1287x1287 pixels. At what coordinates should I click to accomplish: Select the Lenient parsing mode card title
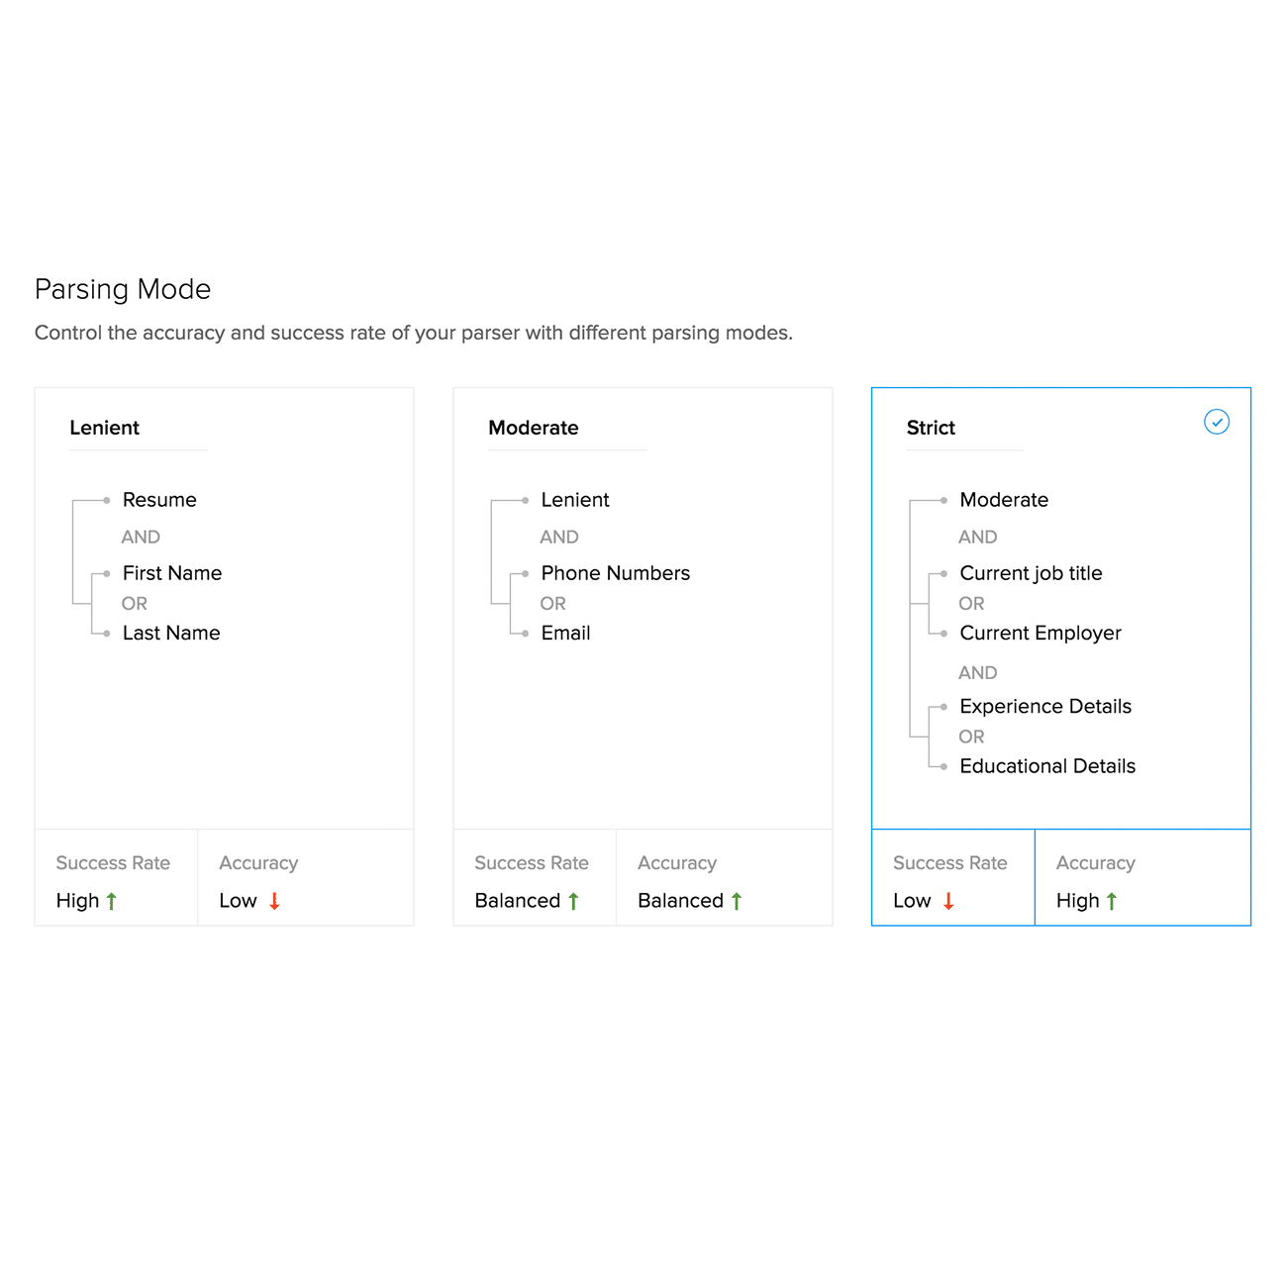(104, 428)
